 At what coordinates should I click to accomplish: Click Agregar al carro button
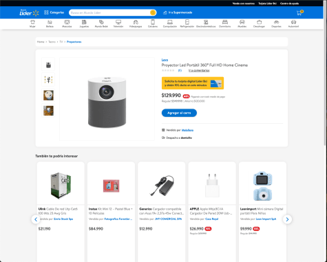click(179, 113)
